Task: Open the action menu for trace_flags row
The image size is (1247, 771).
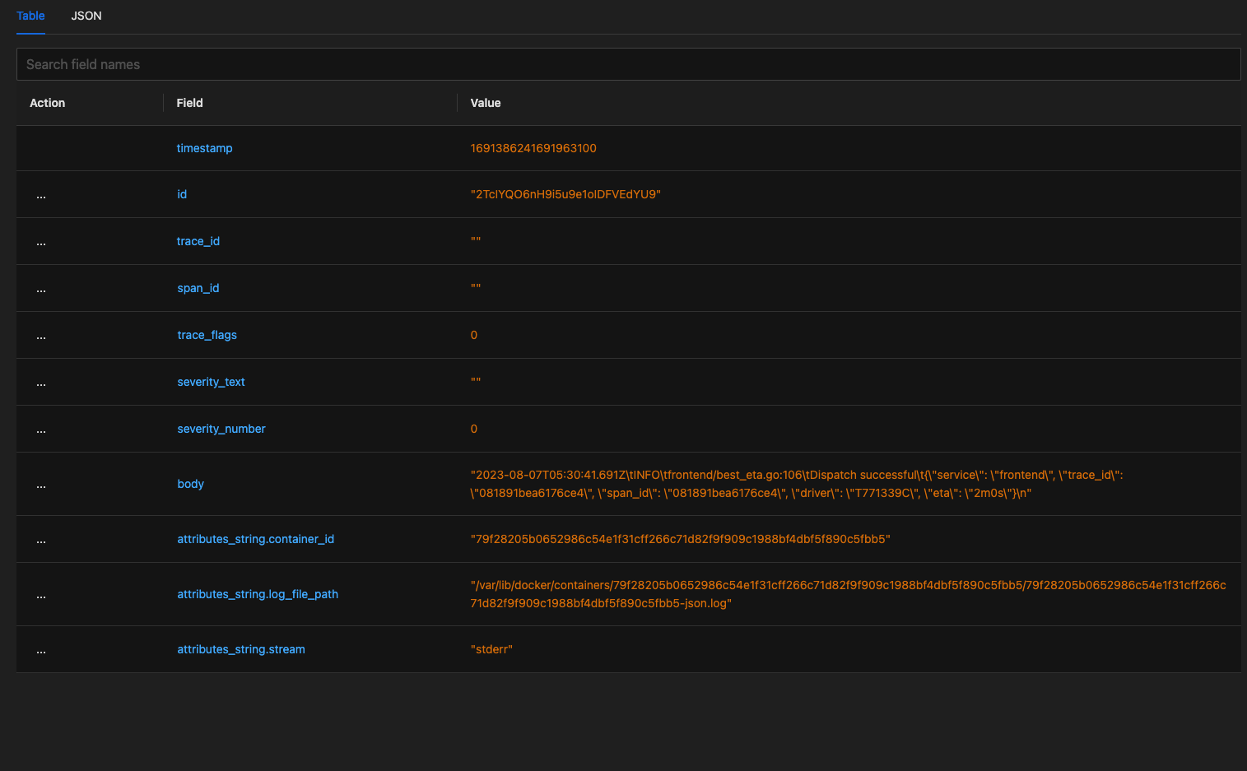Action: click(41, 335)
